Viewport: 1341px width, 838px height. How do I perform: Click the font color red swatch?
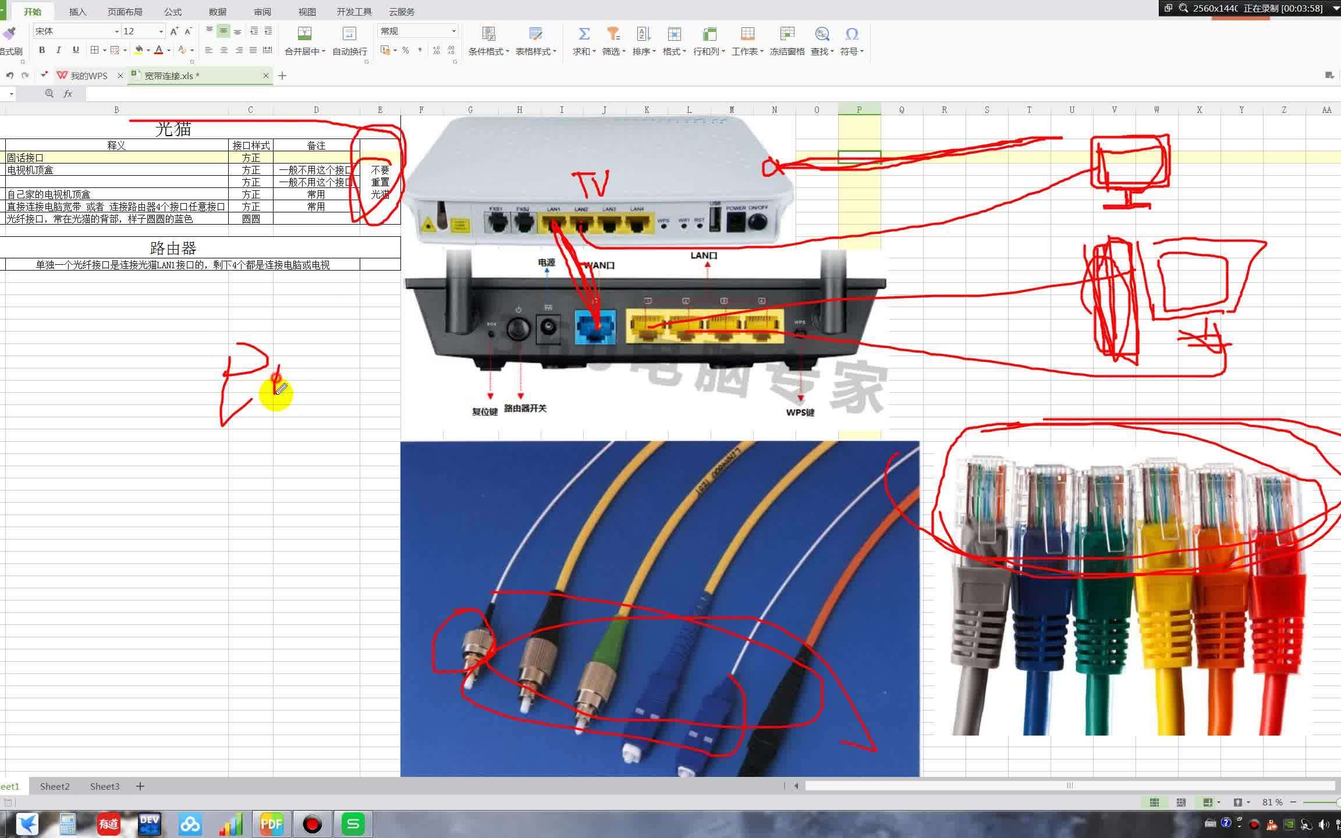(x=158, y=51)
